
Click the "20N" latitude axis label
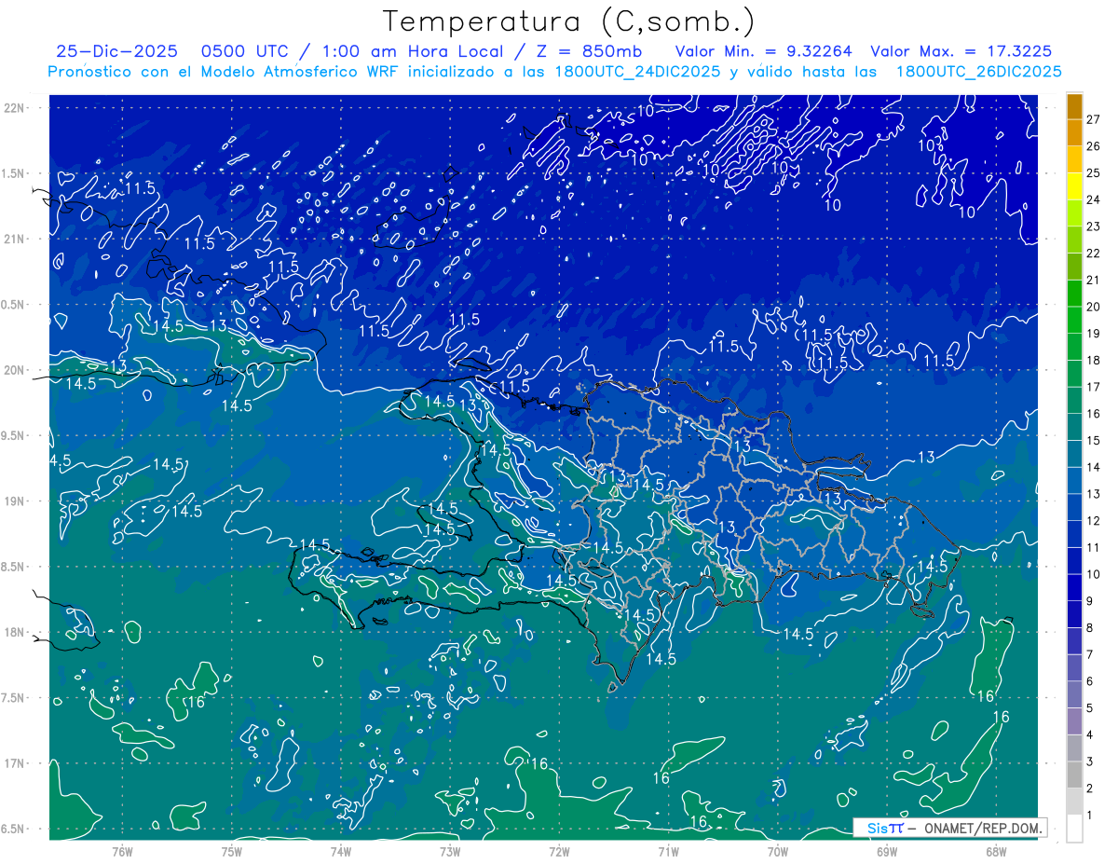coord(16,370)
